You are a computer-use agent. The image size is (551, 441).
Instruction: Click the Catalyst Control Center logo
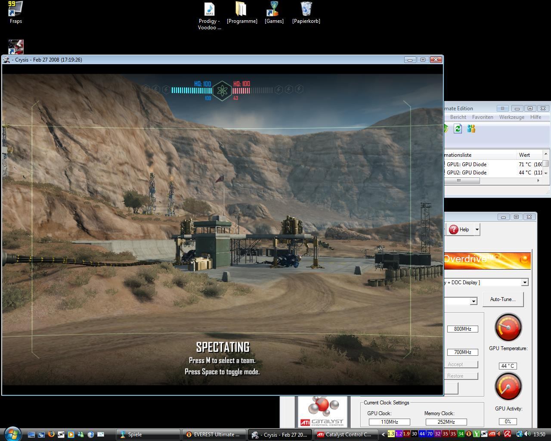coord(322,412)
